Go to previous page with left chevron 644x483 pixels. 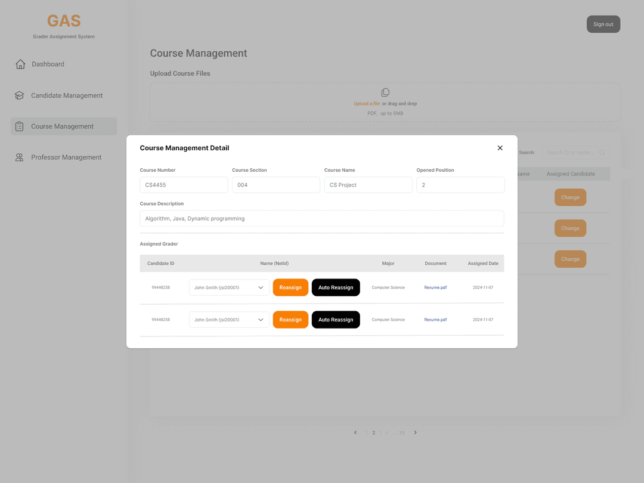pos(355,432)
